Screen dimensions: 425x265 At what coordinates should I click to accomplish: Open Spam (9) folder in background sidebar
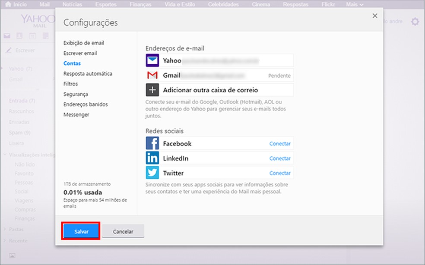19,132
